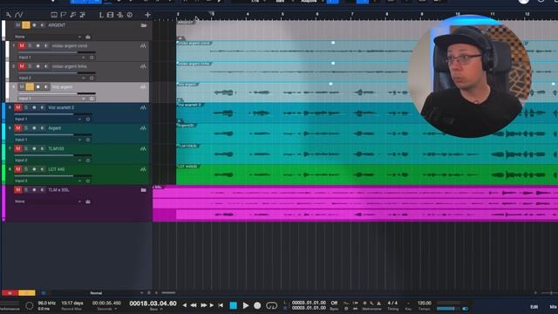Open automation icon on LCT 440 track

click(x=143, y=169)
